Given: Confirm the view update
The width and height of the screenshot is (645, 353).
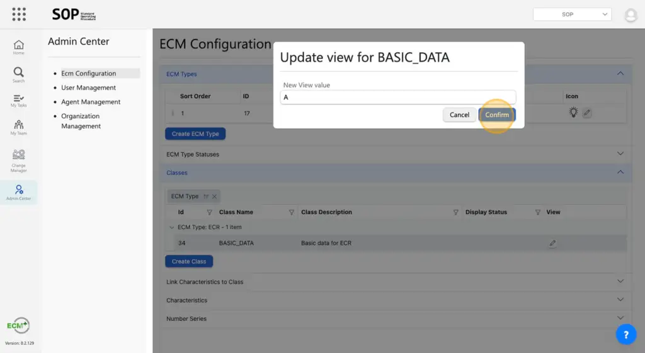Looking at the screenshot, I should click(x=497, y=115).
